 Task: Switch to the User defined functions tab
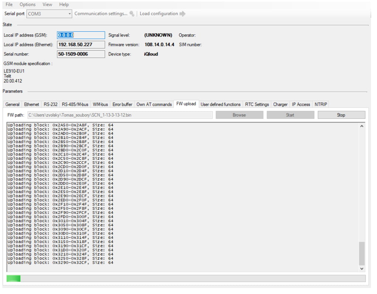pos(220,104)
